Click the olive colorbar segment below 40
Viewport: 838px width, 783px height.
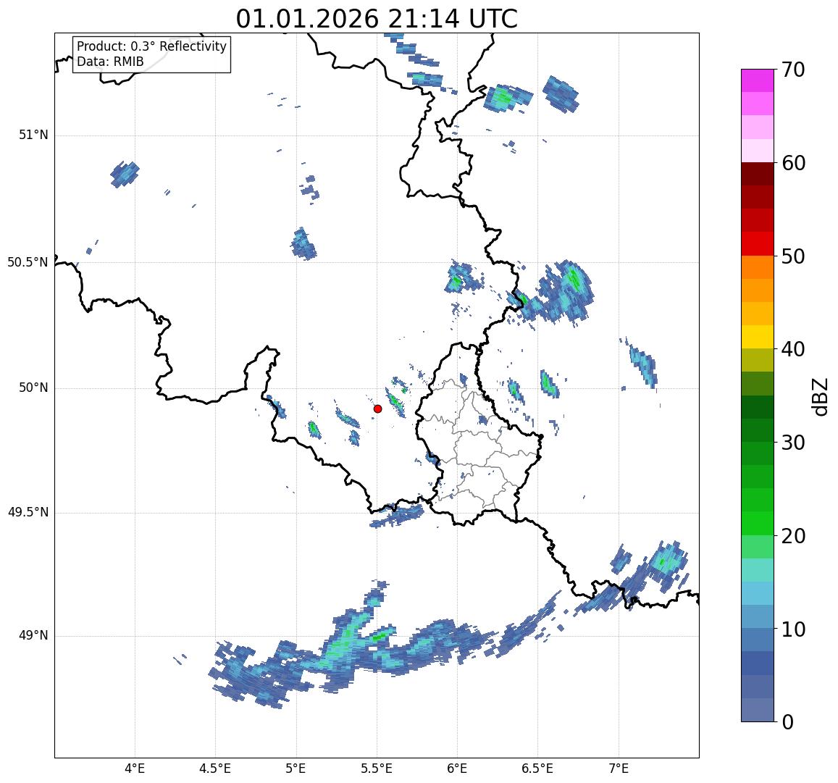click(758, 361)
